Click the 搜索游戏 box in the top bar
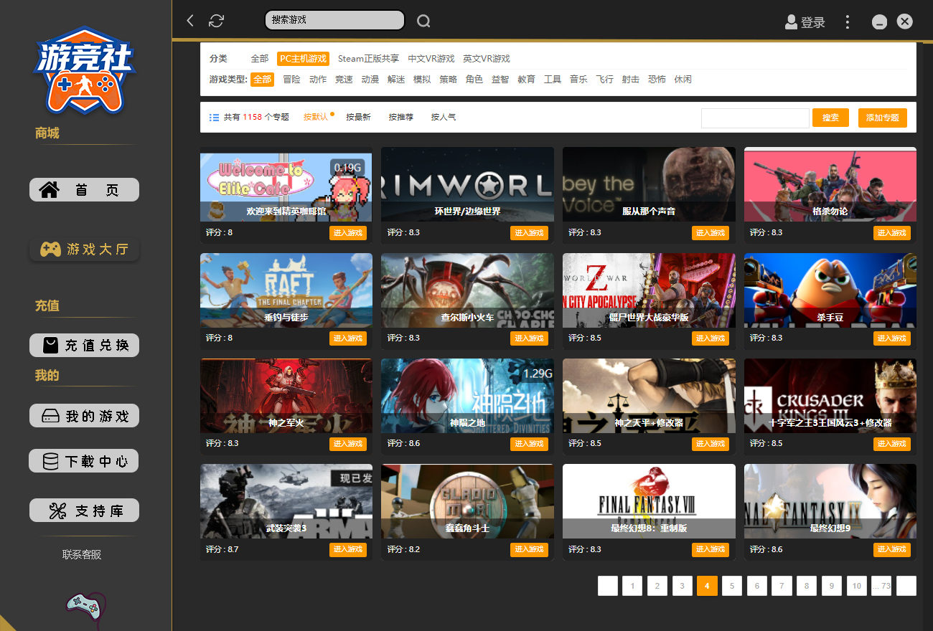 click(334, 20)
